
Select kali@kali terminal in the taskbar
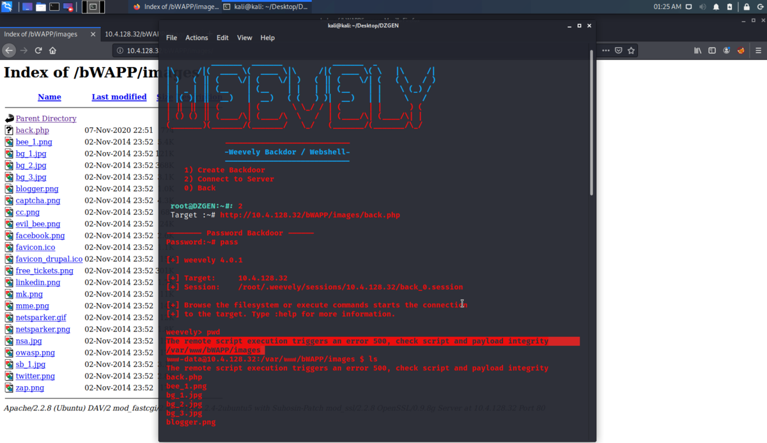[x=266, y=7]
